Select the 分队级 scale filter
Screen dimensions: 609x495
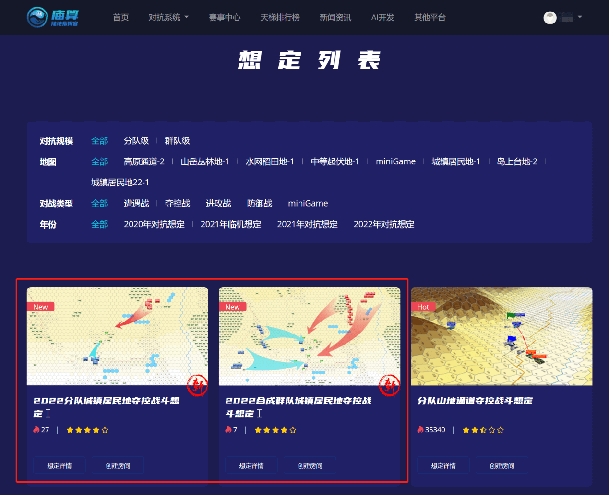[136, 140]
